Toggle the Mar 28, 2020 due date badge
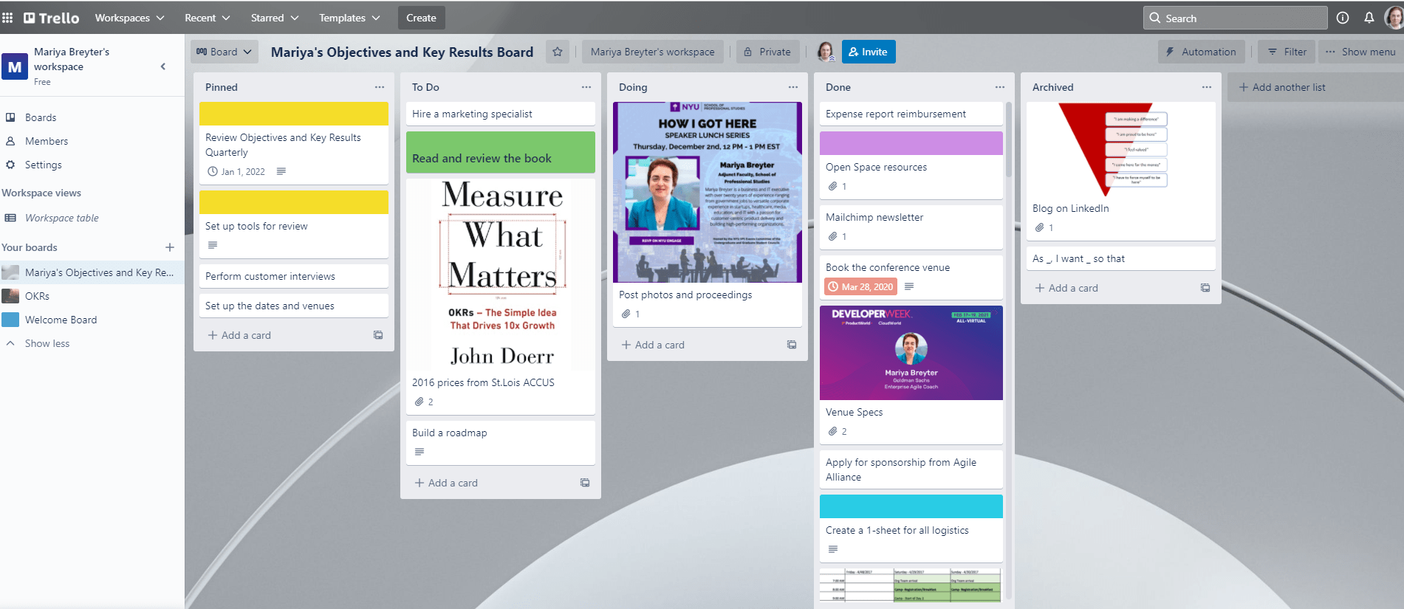This screenshot has width=1404, height=609. (860, 286)
